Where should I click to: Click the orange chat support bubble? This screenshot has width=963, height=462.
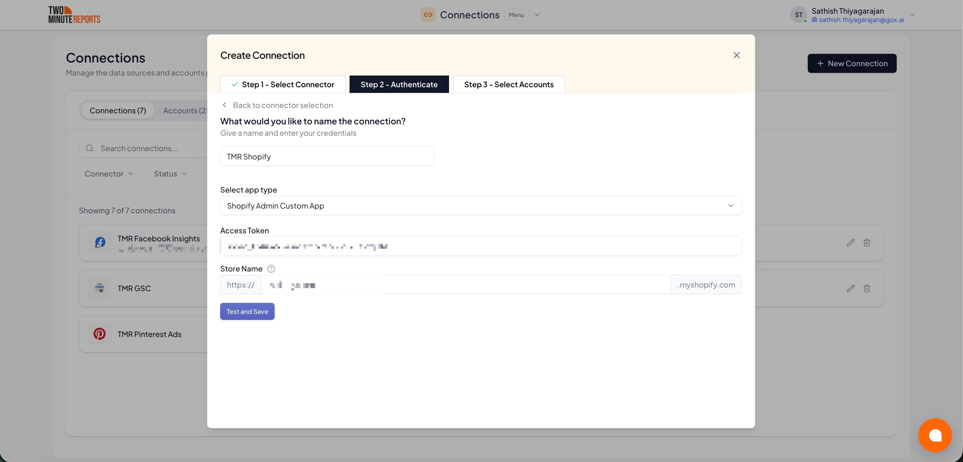(x=935, y=435)
